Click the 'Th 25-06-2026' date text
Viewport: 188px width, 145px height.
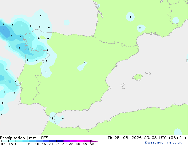(125, 138)
